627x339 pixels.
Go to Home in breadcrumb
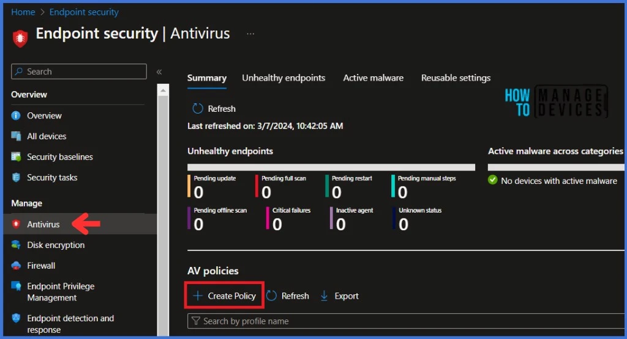[x=23, y=12]
